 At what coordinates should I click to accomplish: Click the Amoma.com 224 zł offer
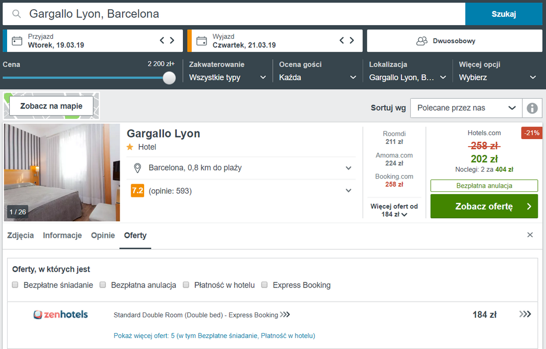point(394,159)
